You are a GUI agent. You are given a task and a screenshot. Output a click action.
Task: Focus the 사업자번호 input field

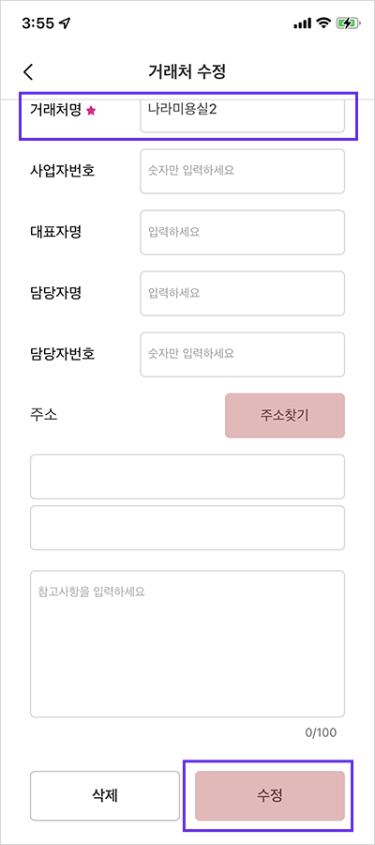click(x=242, y=172)
